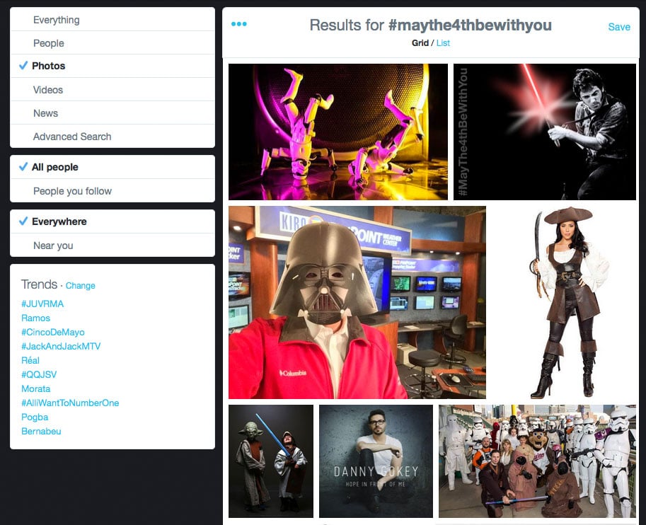Open the three-dot more options menu
Viewport: 646px width, 525px height.
(x=239, y=24)
